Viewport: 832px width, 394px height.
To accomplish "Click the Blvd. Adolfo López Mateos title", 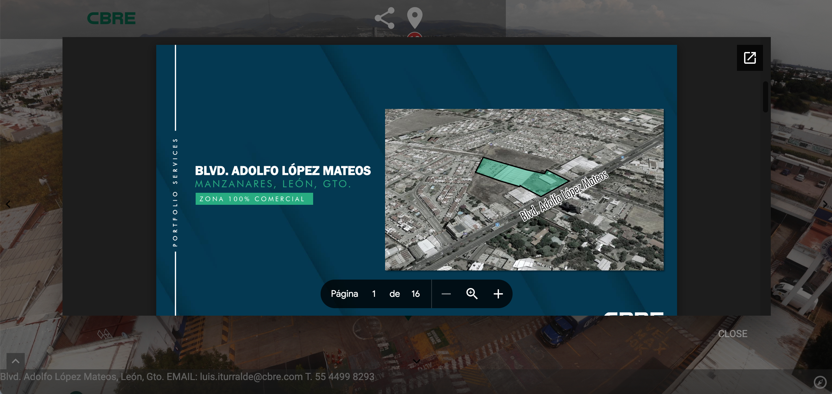I will (x=283, y=171).
